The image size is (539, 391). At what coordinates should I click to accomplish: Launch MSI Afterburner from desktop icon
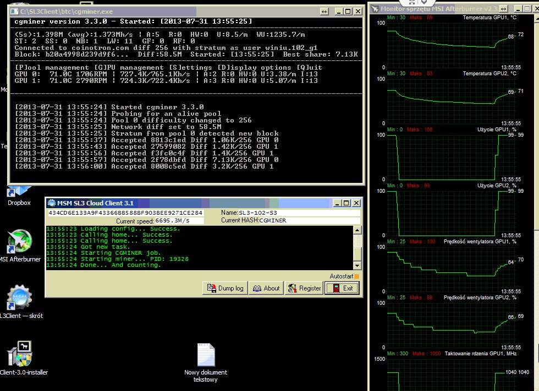click(20, 246)
